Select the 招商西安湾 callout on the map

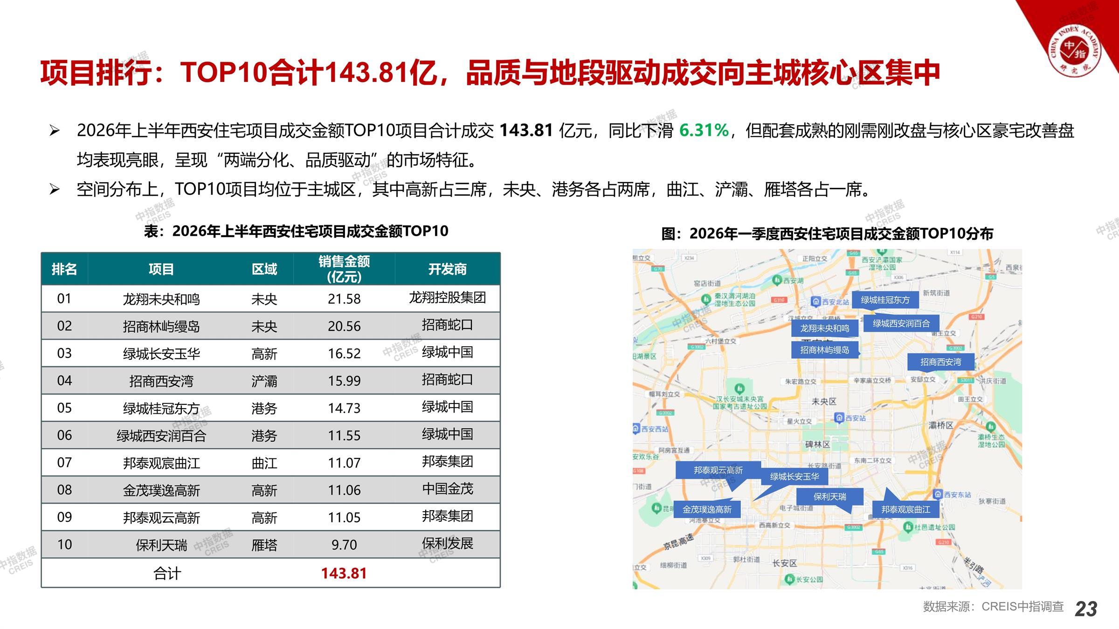click(x=940, y=362)
